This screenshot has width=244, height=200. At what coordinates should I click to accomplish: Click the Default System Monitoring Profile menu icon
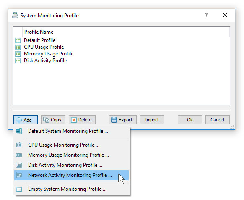pyautogui.click(x=19, y=131)
